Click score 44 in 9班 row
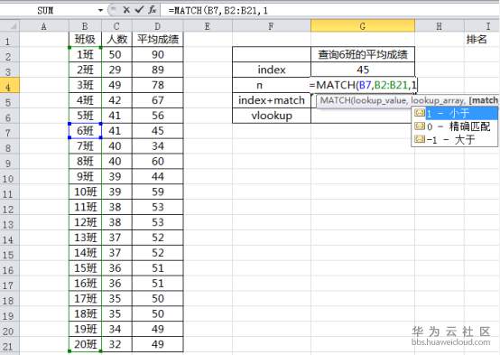The width and height of the screenshot is (500, 355). click(158, 176)
